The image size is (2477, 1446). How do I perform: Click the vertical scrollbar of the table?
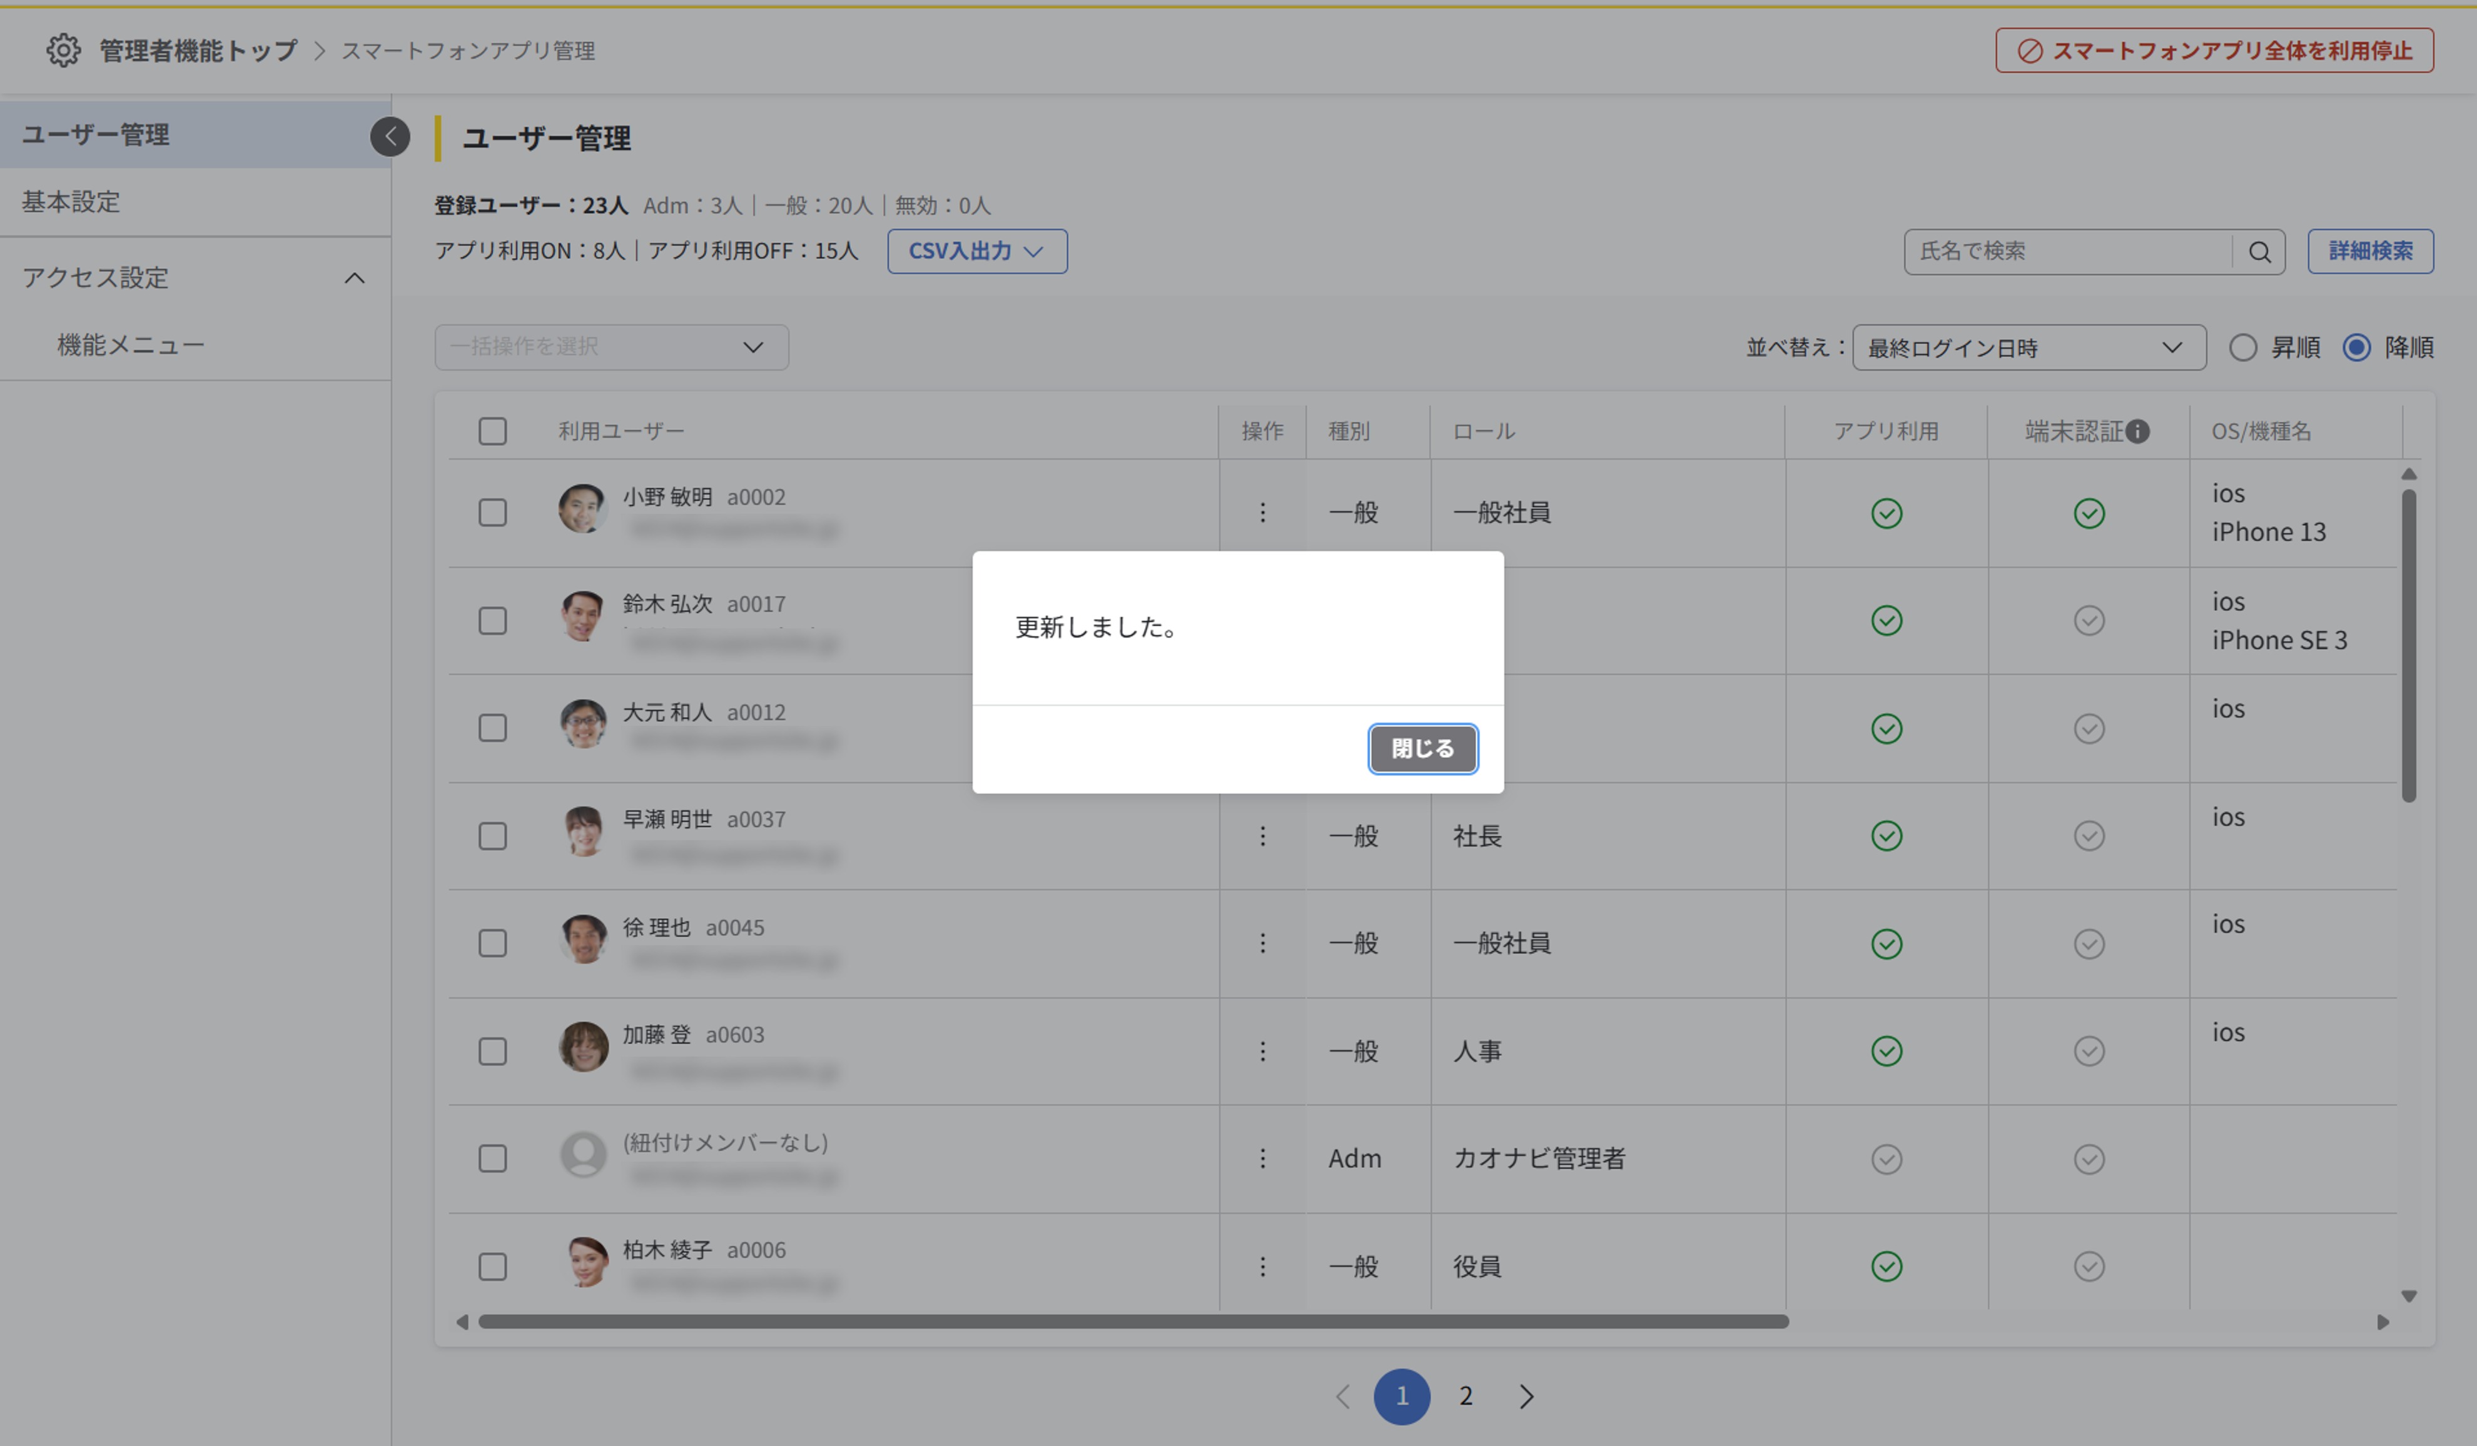(x=2408, y=645)
